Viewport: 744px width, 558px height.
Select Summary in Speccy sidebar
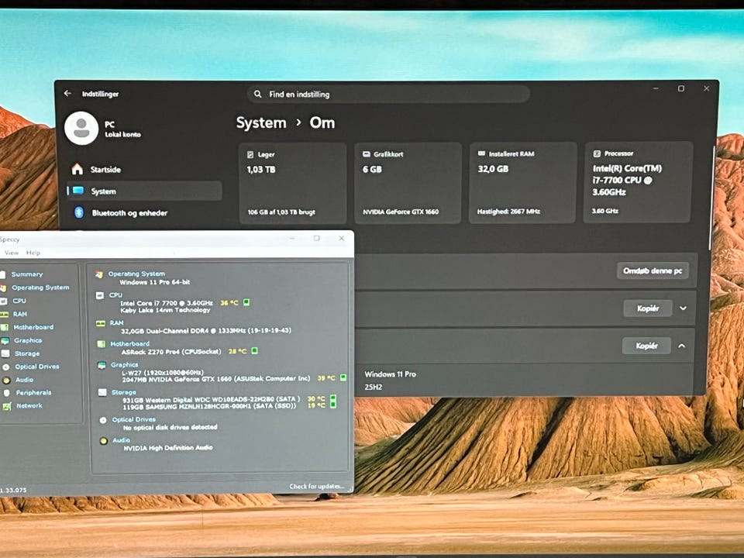(x=27, y=274)
